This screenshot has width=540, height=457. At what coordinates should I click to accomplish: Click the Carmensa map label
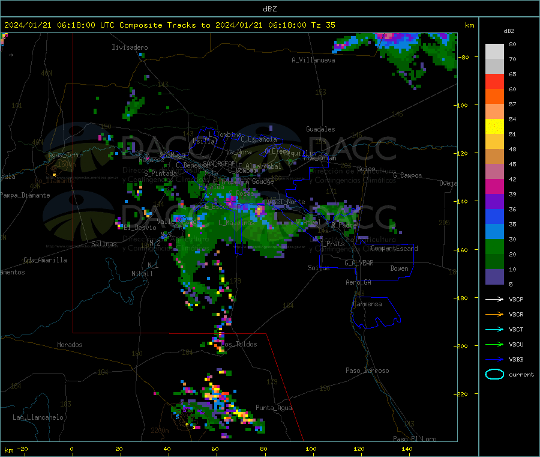point(367,304)
